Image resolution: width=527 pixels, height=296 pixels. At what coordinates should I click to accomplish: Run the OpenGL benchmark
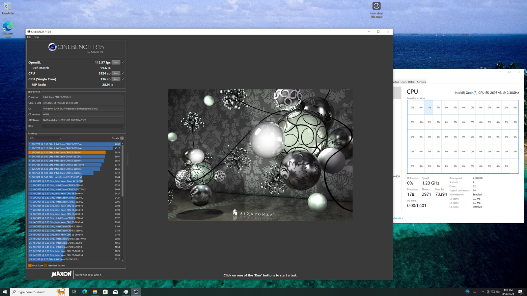(116, 62)
